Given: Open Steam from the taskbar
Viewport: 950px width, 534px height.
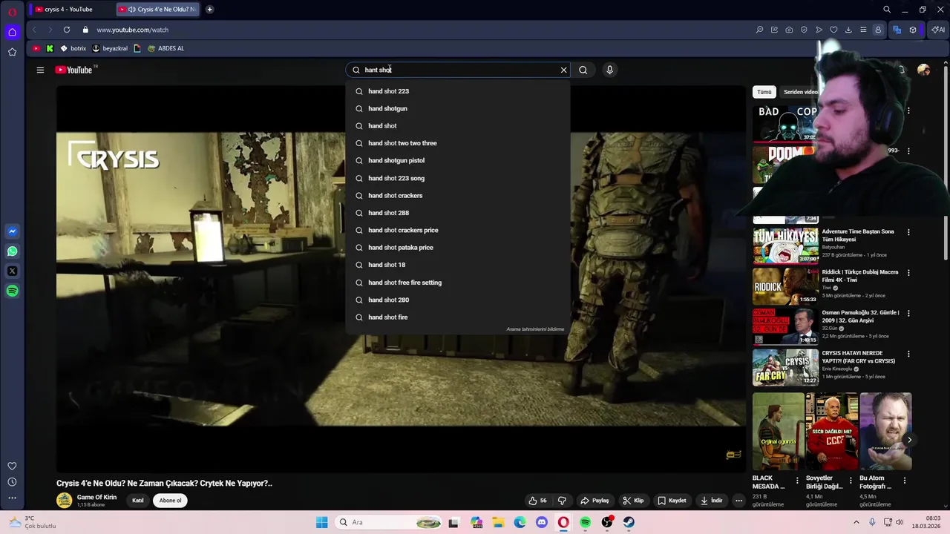Looking at the screenshot, I should click(629, 522).
